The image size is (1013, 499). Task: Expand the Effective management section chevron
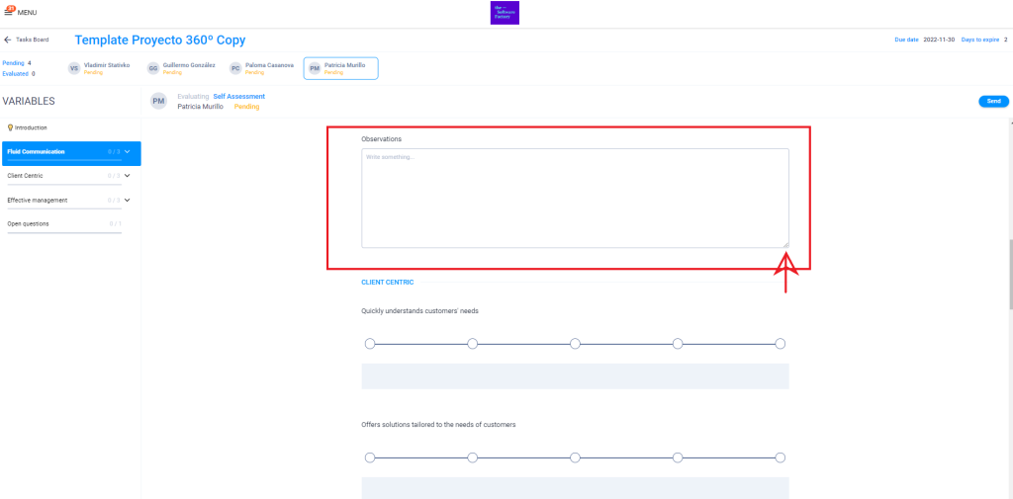(x=128, y=201)
